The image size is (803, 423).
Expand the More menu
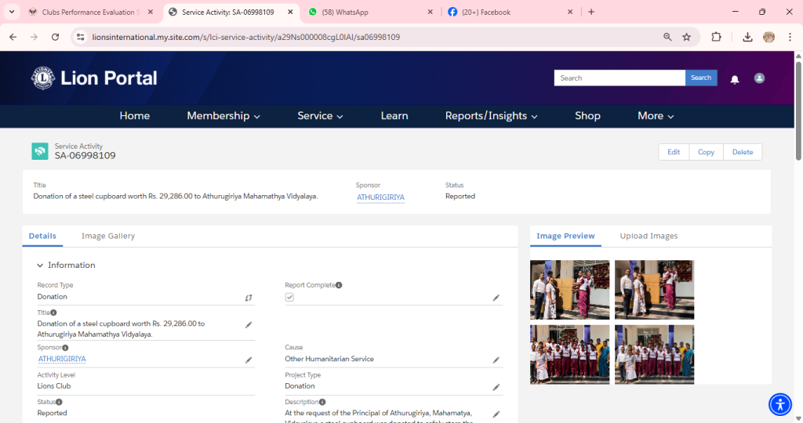tap(656, 116)
